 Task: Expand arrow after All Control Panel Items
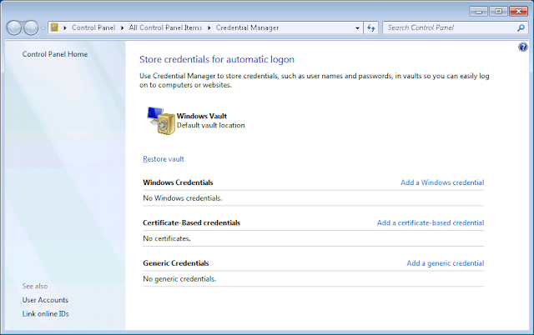209,27
